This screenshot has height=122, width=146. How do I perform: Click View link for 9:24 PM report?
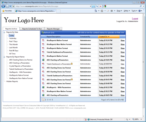click(122, 40)
